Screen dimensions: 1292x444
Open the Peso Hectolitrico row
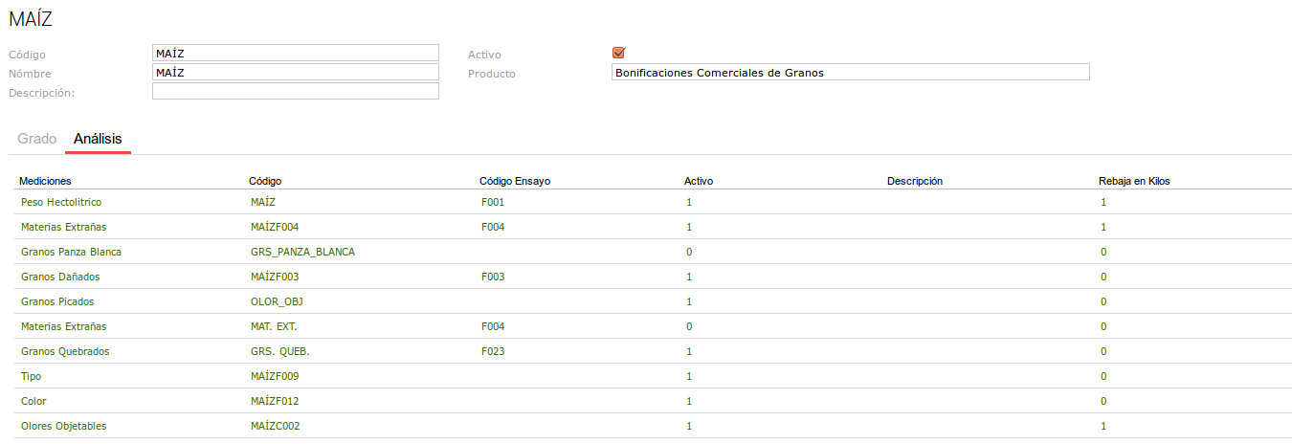coord(61,203)
